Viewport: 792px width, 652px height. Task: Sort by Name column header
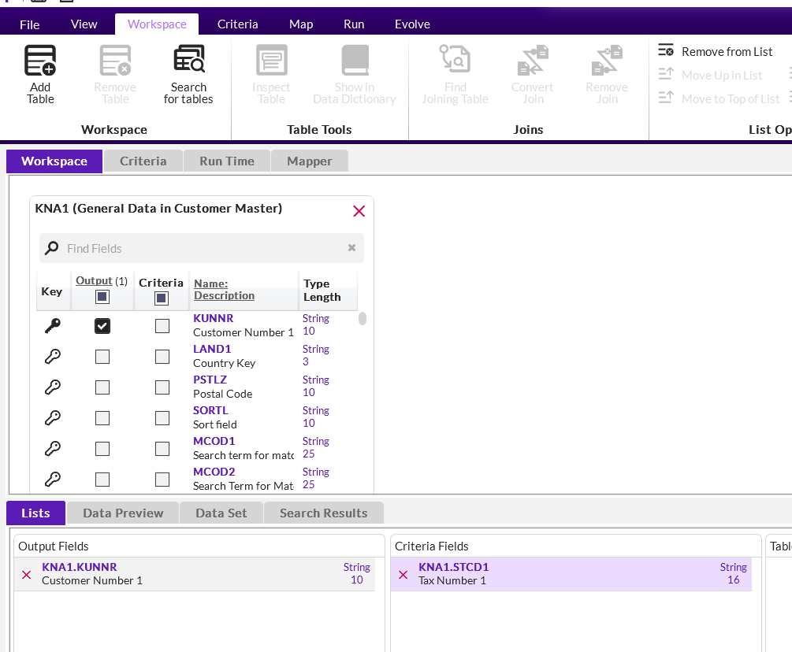point(210,283)
